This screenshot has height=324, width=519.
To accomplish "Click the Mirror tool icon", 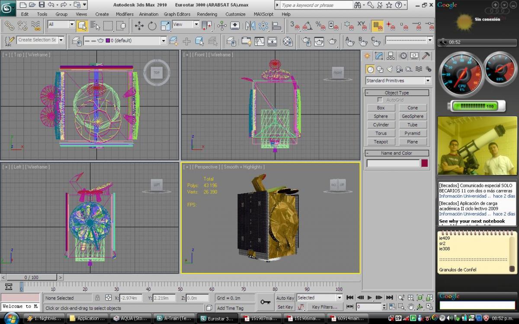I will click(250, 25).
